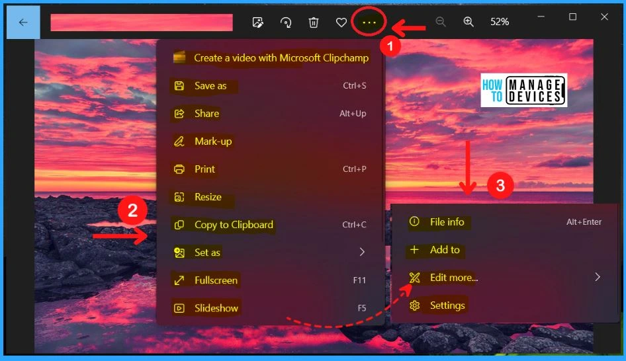Screen dimensions: 626x361
Task: Choose Share in the menu
Action: point(271,114)
